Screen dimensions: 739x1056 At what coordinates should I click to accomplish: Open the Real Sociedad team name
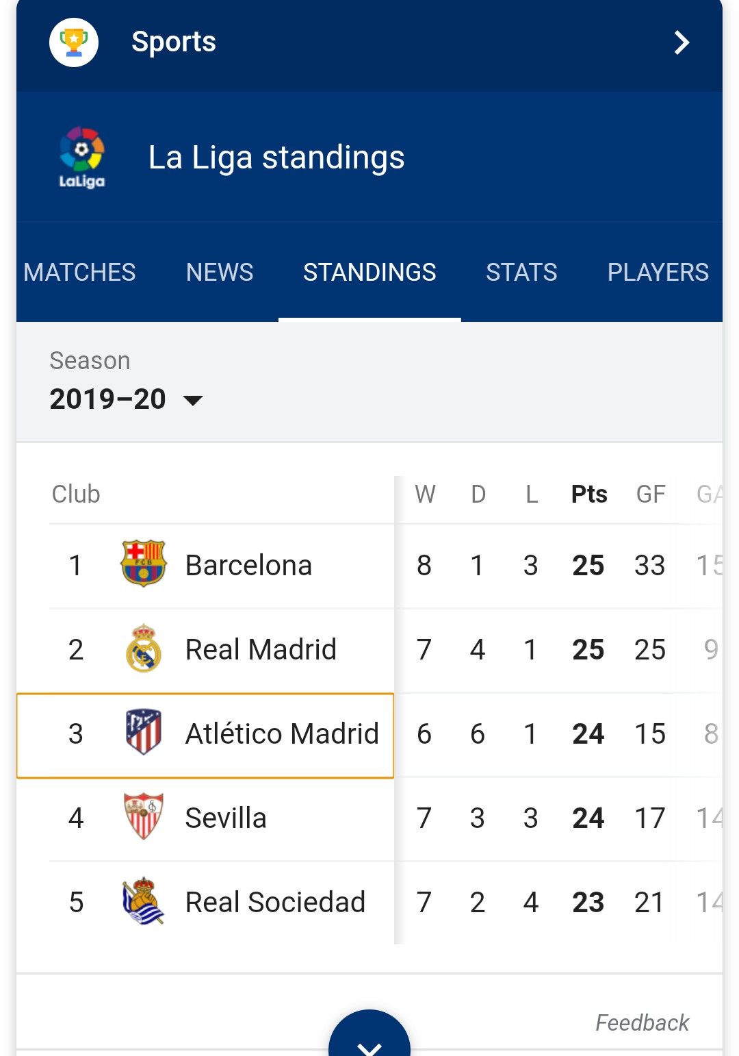point(275,903)
